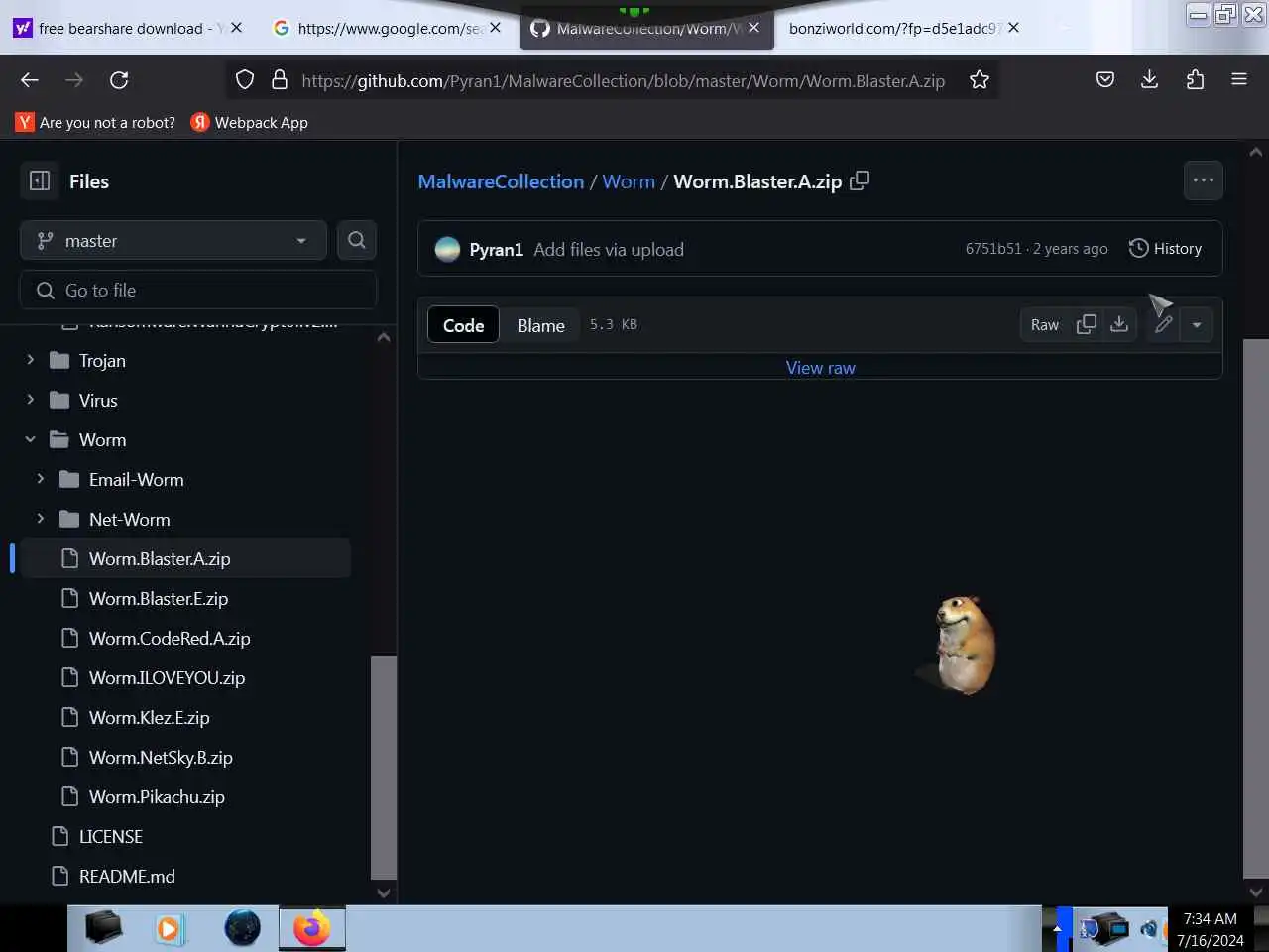Expand the Virus folder

pyautogui.click(x=30, y=400)
